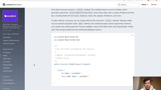Click the Text::make('Name') code line
The image size is (161, 90).
75,76
